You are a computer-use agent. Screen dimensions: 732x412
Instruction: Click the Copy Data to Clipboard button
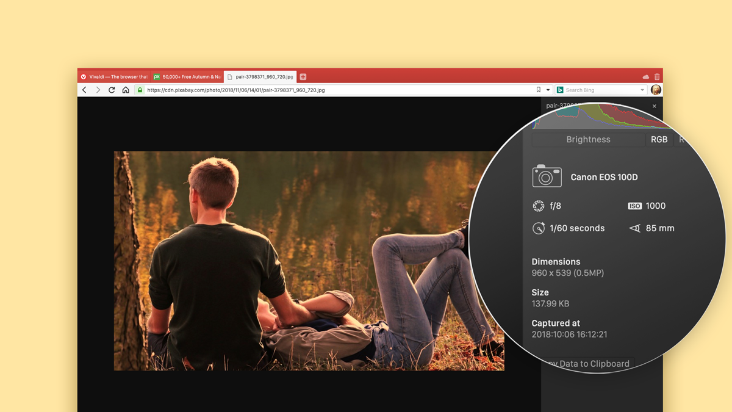588,364
